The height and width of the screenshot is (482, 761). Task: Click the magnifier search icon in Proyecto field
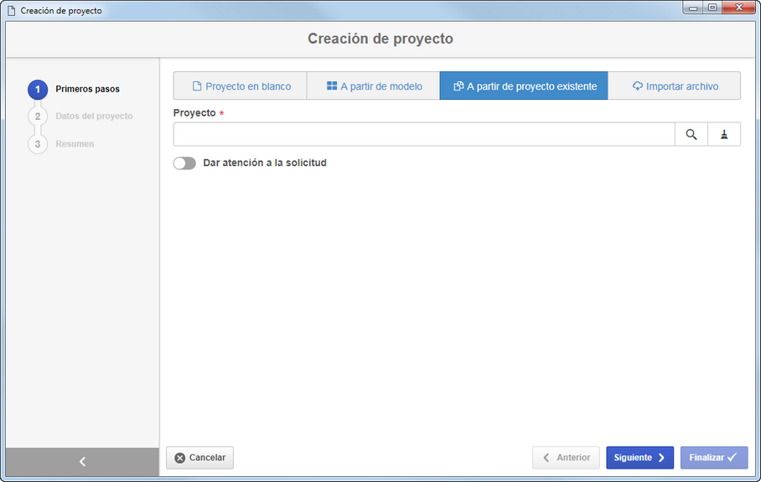pyautogui.click(x=691, y=134)
